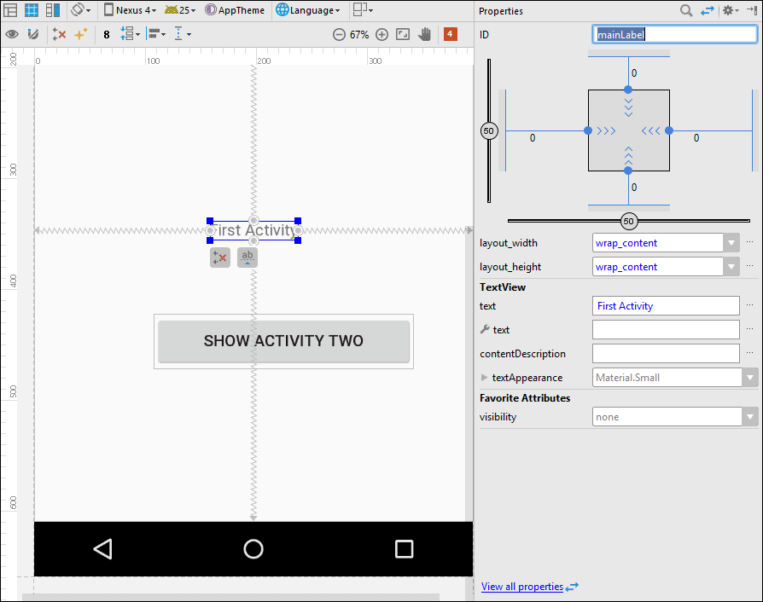Toggle autoconnect magnet icon

(x=32, y=34)
